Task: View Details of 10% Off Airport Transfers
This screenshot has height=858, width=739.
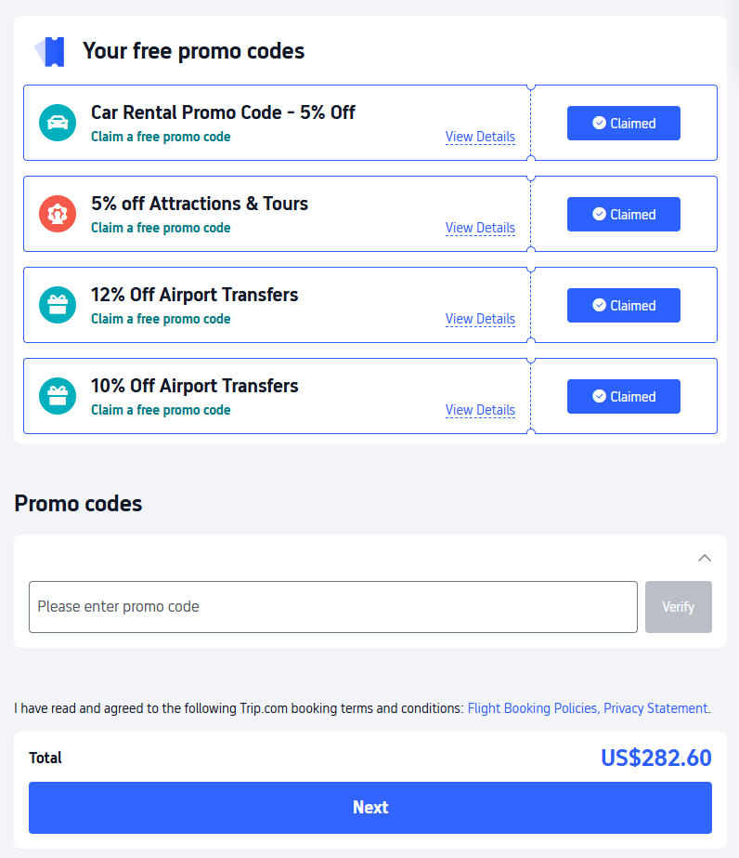Action: point(480,410)
